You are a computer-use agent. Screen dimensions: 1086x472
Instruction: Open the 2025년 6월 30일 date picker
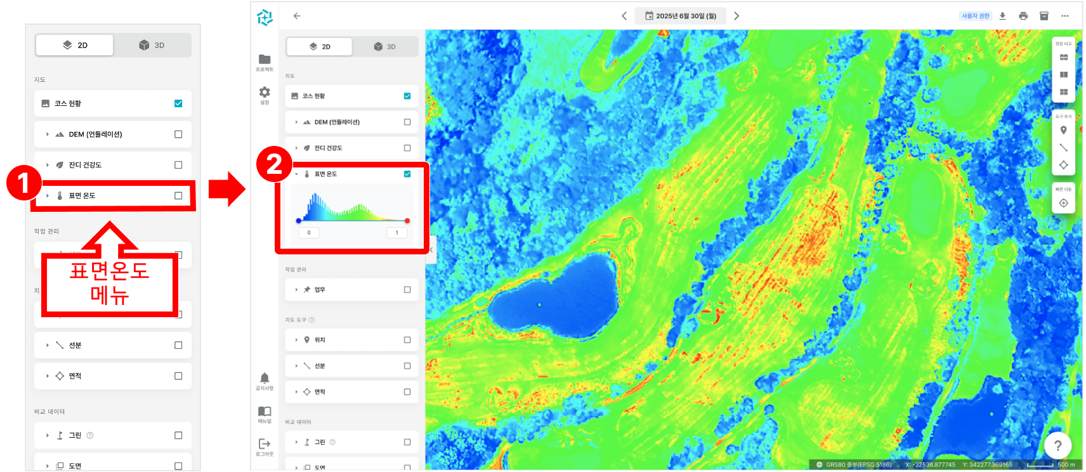click(681, 16)
